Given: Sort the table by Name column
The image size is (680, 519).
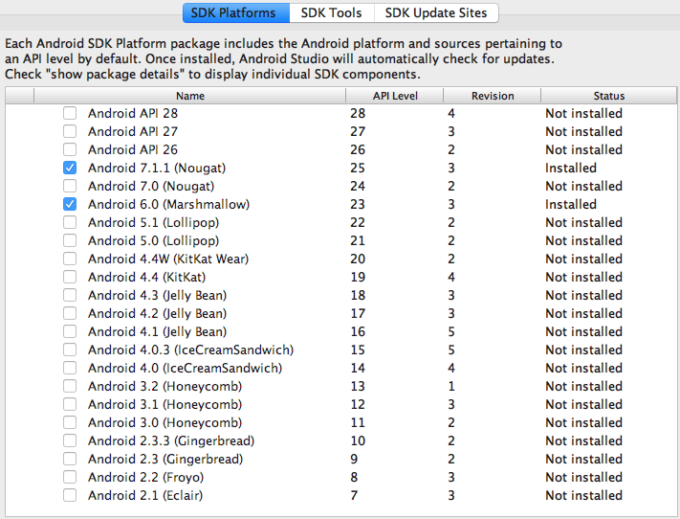Looking at the screenshot, I should coord(190,96).
